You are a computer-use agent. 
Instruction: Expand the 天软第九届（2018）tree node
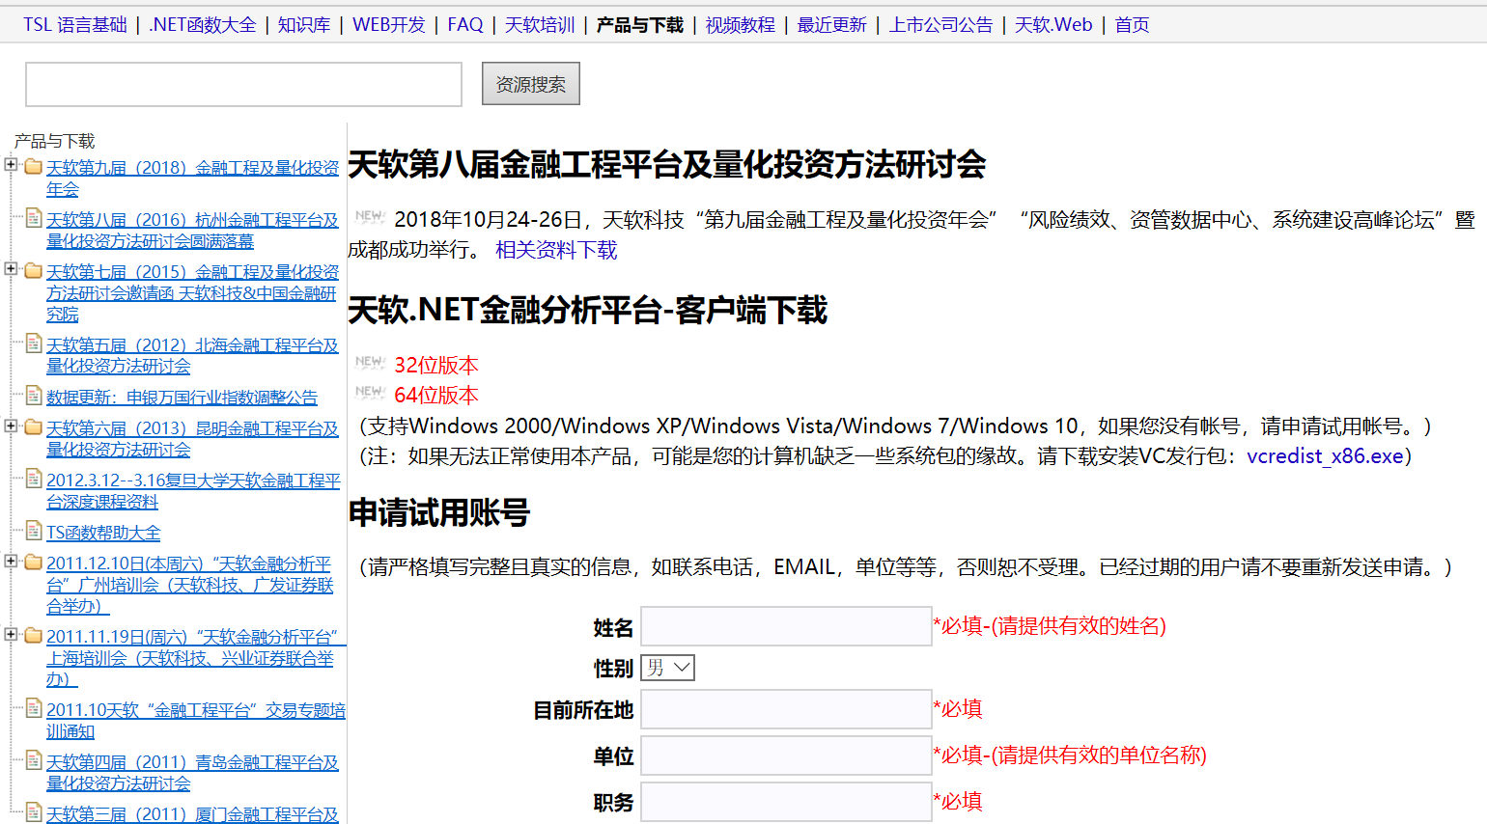(11, 165)
